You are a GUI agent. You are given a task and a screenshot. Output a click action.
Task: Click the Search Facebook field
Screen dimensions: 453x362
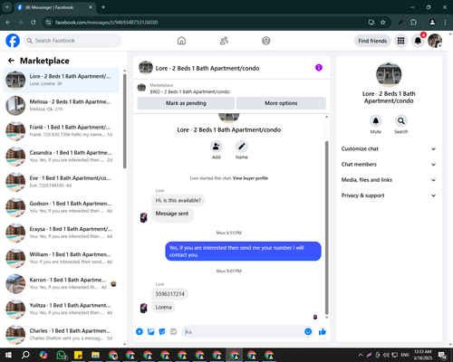[72, 41]
